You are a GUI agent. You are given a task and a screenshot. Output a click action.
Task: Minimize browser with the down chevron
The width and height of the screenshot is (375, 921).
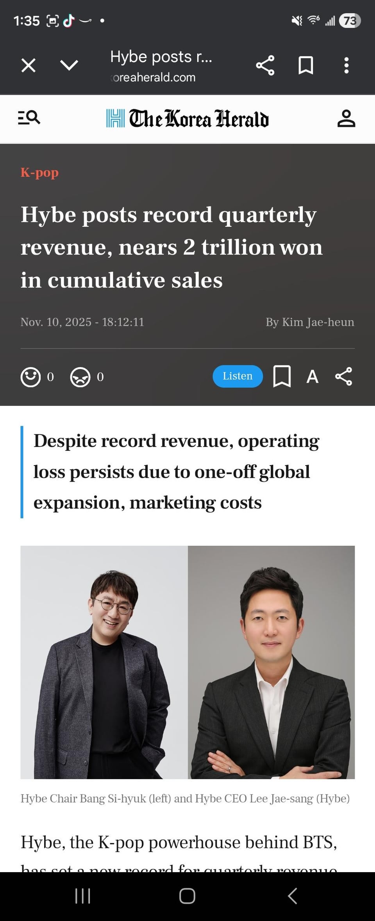(69, 65)
